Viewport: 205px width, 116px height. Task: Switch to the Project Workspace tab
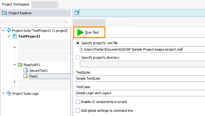point(15,4)
